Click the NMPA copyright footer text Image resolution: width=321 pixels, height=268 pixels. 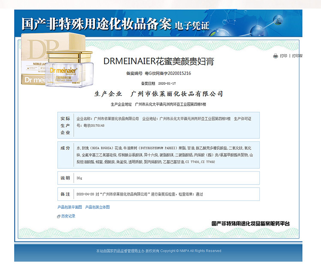click(159, 251)
